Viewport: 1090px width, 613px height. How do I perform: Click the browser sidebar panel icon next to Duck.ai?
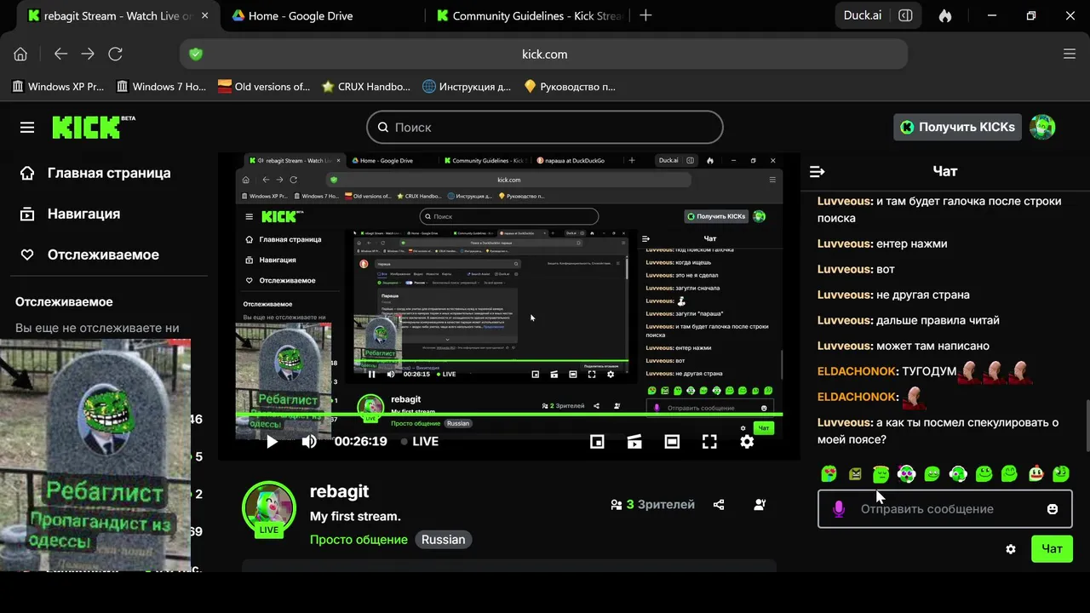point(906,15)
